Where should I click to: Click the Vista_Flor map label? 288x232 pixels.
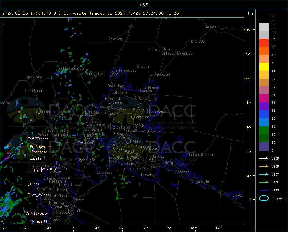[x=42, y=222]
